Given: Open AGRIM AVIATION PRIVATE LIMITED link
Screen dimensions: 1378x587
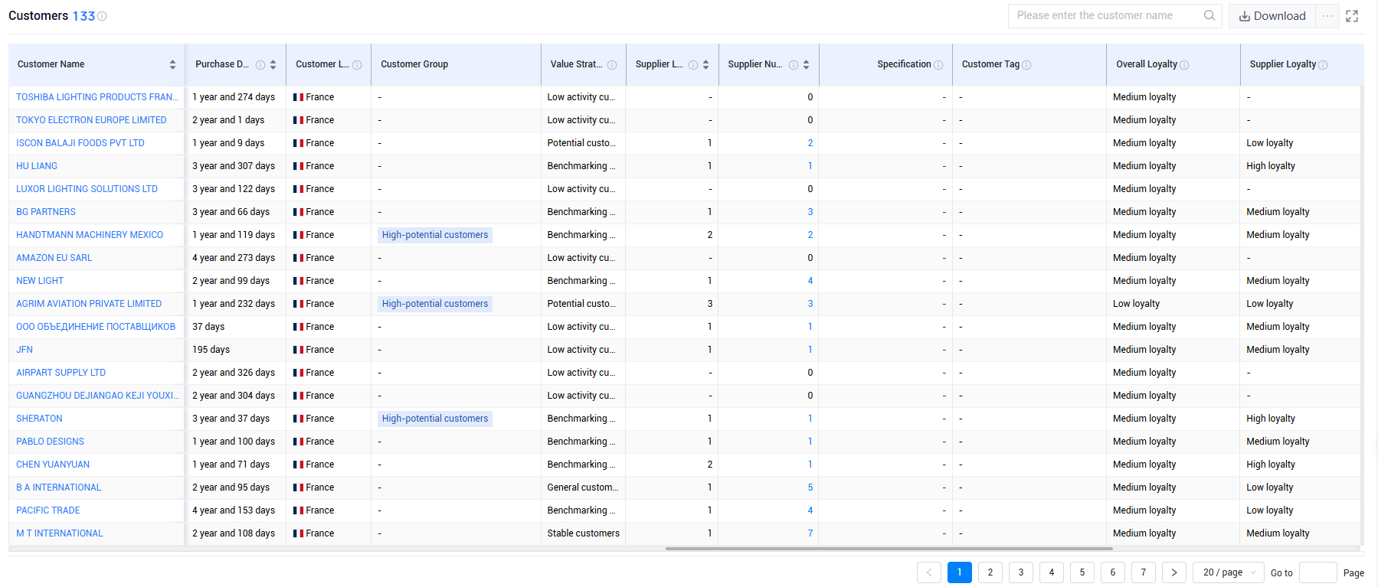Looking at the screenshot, I should pos(89,304).
